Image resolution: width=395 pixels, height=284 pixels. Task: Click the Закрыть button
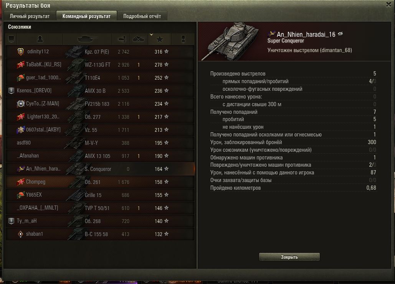[x=289, y=257]
